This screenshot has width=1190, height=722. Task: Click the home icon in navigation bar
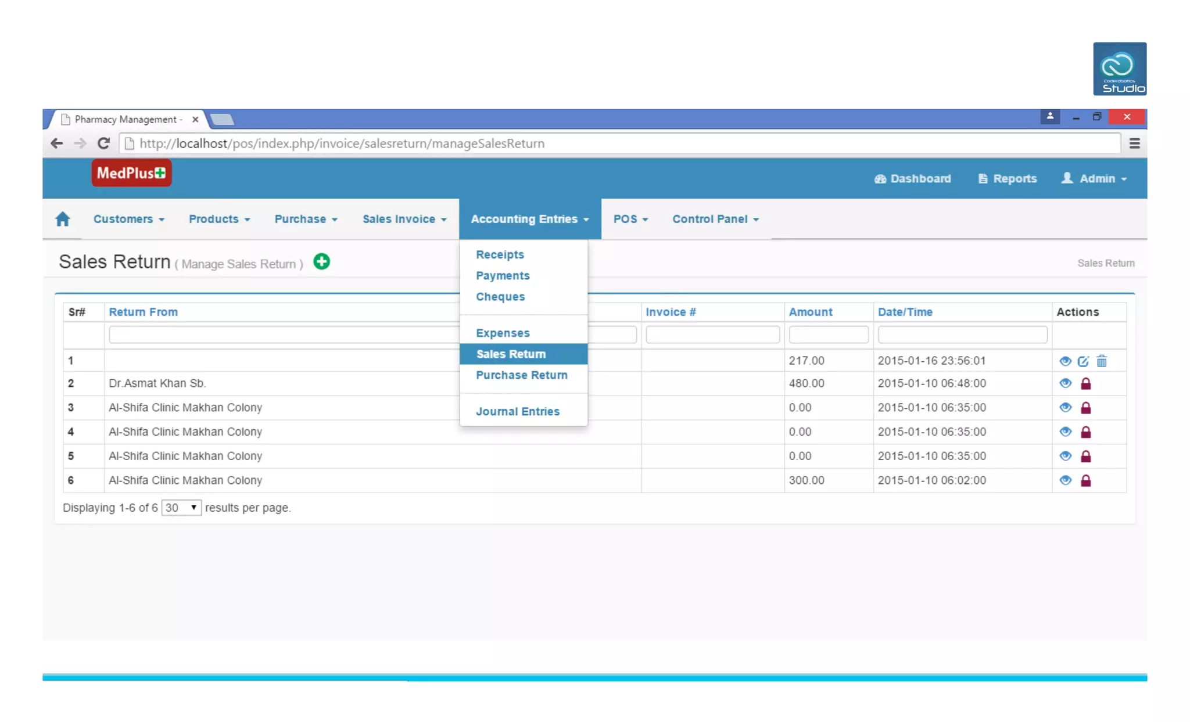[x=63, y=219]
